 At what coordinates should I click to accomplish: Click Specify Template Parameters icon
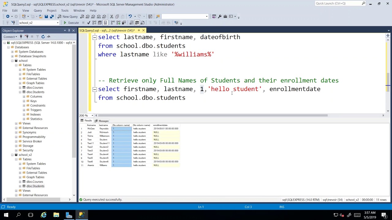[x=176, y=23]
